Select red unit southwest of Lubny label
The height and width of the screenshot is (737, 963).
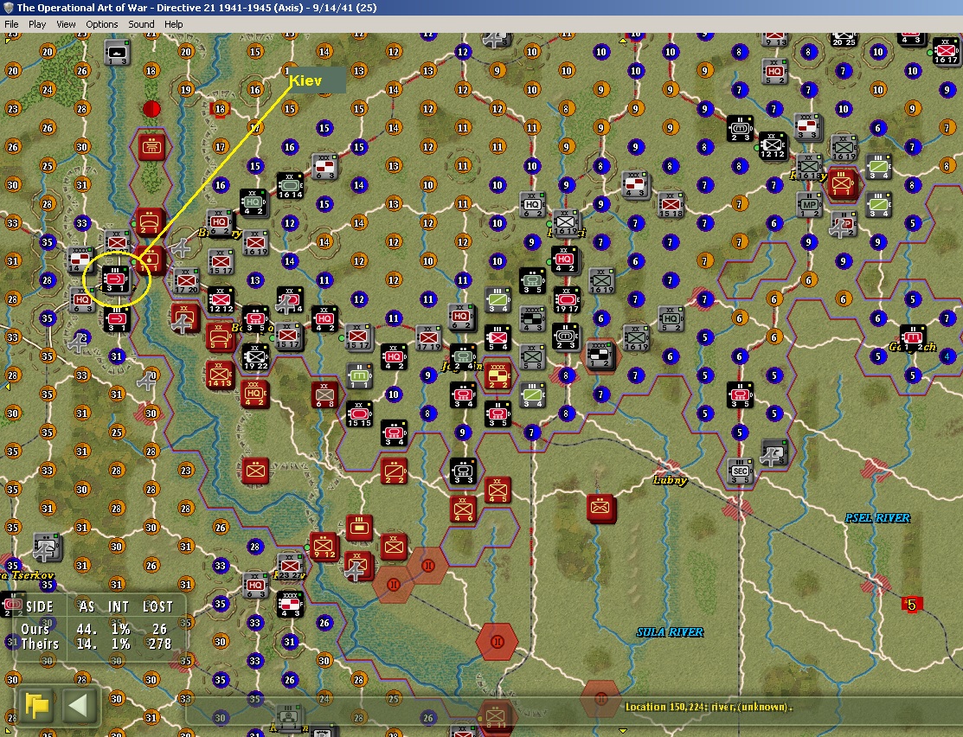pos(600,508)
